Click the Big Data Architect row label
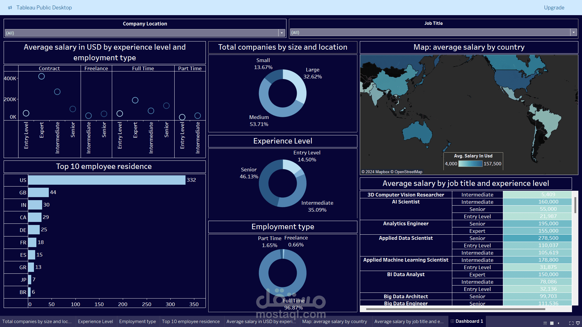Image resolution: width=582 pixels, height=327 pixels. tap(406, 296)
